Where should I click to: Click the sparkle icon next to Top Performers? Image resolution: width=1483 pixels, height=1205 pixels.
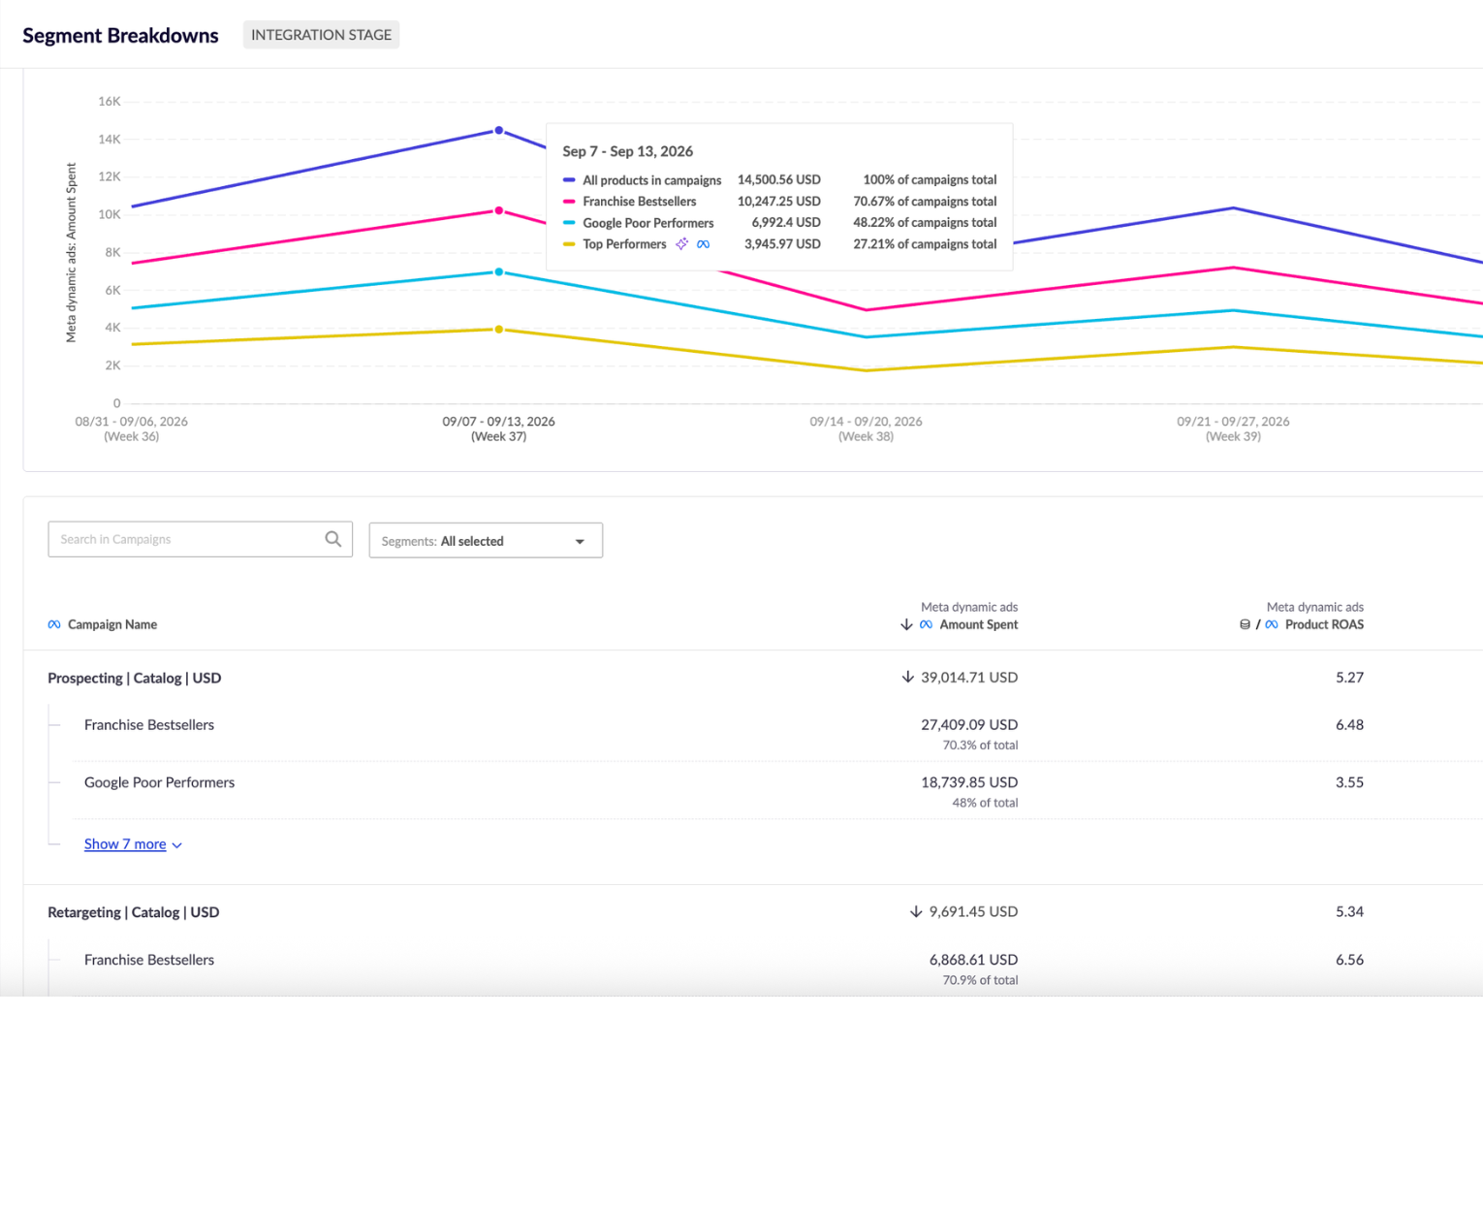682,244
